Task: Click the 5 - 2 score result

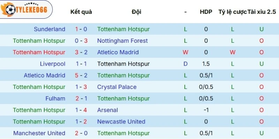Action: pos(81,75)
